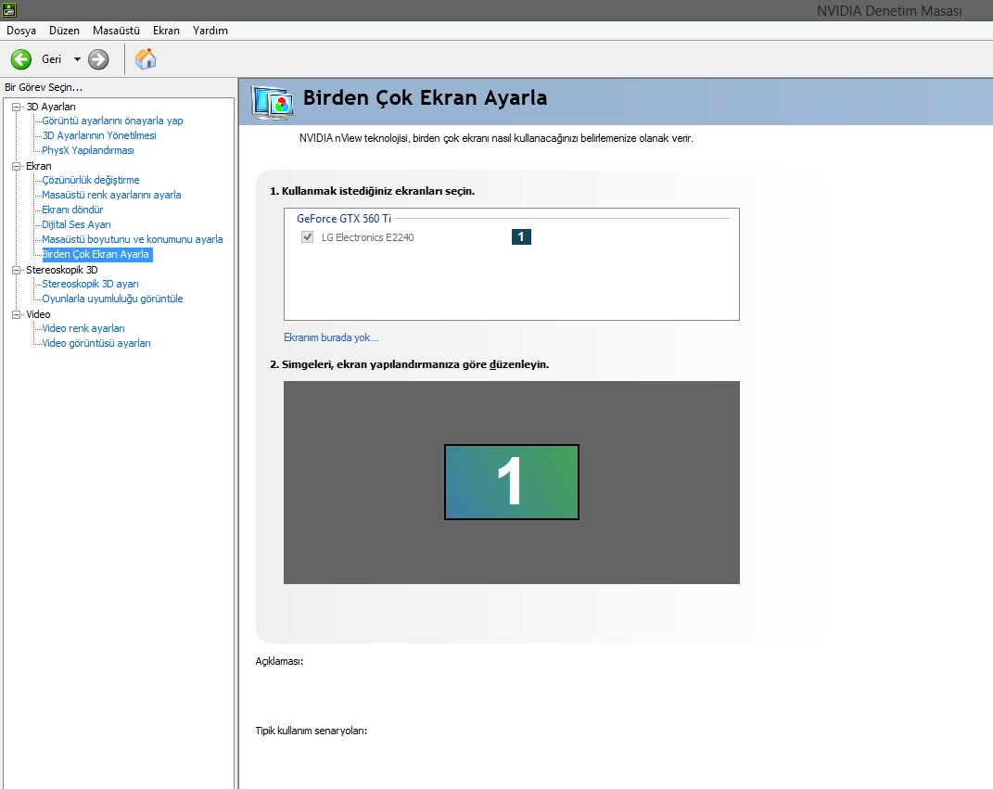This screenshot has height=789, width=993.
Task: Select Masaüstü renk ayarlarını ayarla
Action: [x=111, y=195]
